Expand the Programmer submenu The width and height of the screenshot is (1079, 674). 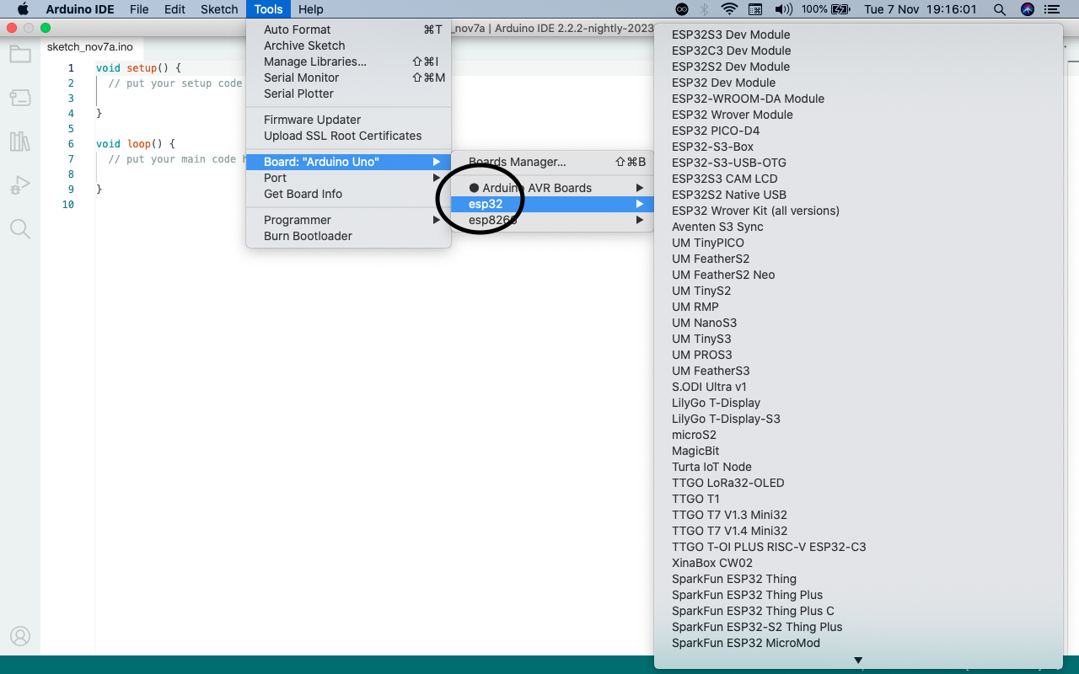(x=348, y=220)
